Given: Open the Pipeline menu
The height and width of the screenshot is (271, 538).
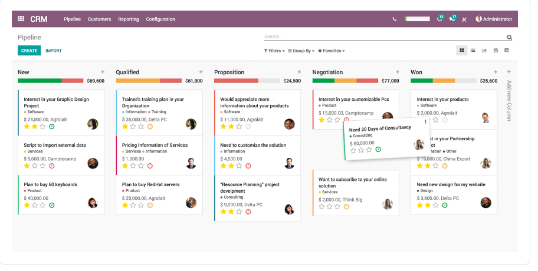Looking at the screenshot, I should [x=72, y=19].
